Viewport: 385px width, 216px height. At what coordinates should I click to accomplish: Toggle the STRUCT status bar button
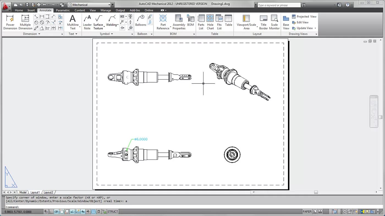(113, 212)
